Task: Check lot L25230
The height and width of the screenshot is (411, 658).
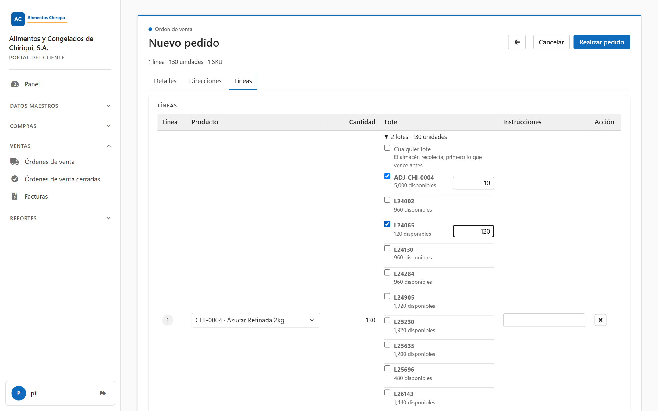Action: [x=387, y=321]
